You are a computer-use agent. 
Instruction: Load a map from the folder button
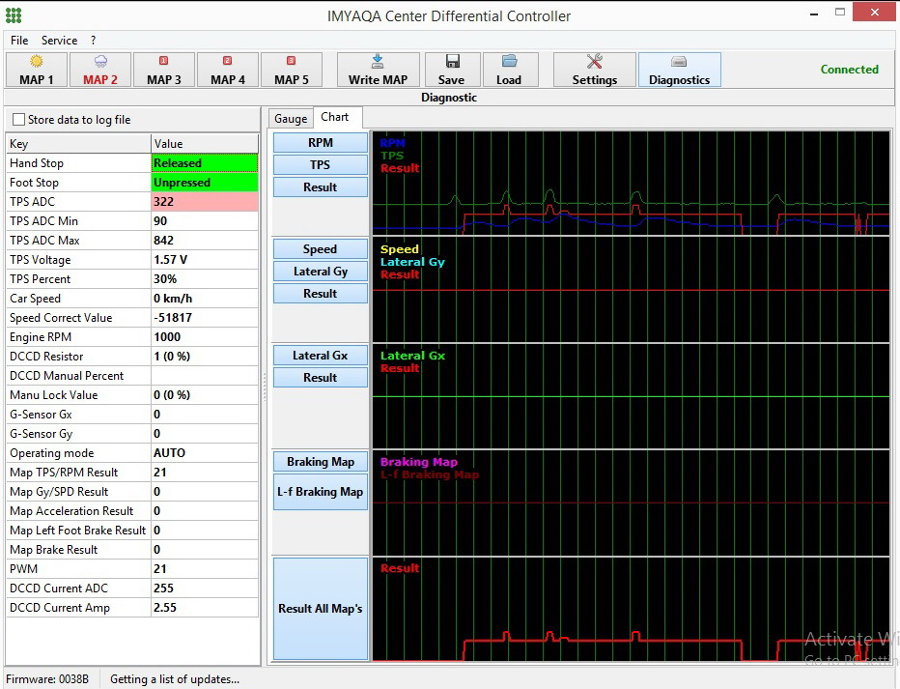509,70
